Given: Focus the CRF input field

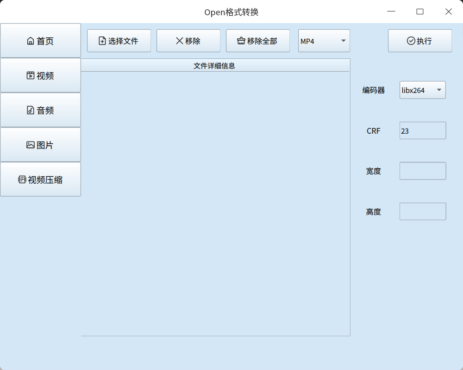Looking at the screenshot, I should tap(423, 130).
